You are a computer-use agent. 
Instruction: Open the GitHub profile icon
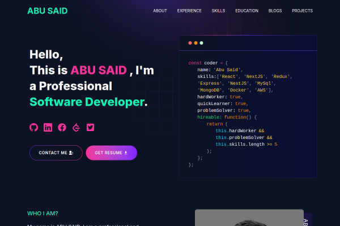[x=33, y=127]
